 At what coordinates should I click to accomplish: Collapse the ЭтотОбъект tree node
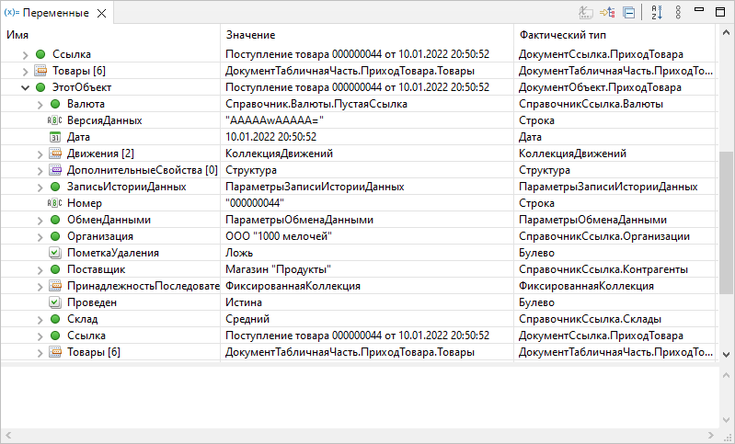26,87
